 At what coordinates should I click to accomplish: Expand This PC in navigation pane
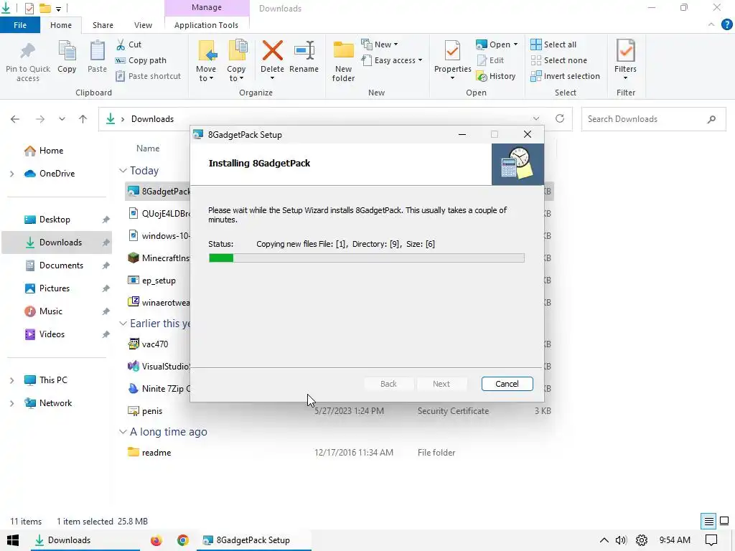pos(11,380)
